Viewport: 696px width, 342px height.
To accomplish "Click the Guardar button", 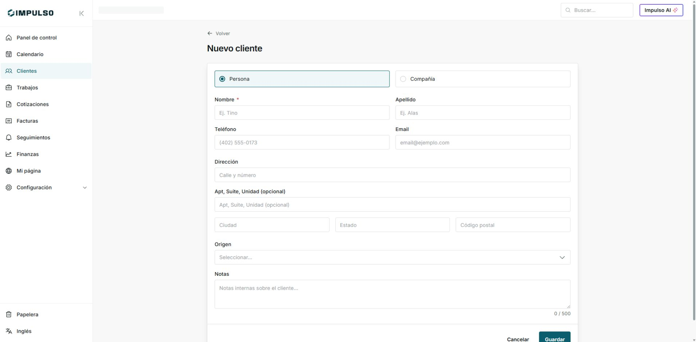I will [555, 338].
